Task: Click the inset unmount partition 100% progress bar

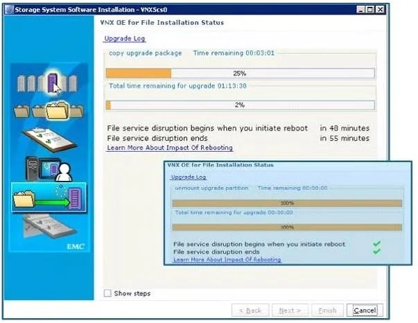Action: pos(287,203)
